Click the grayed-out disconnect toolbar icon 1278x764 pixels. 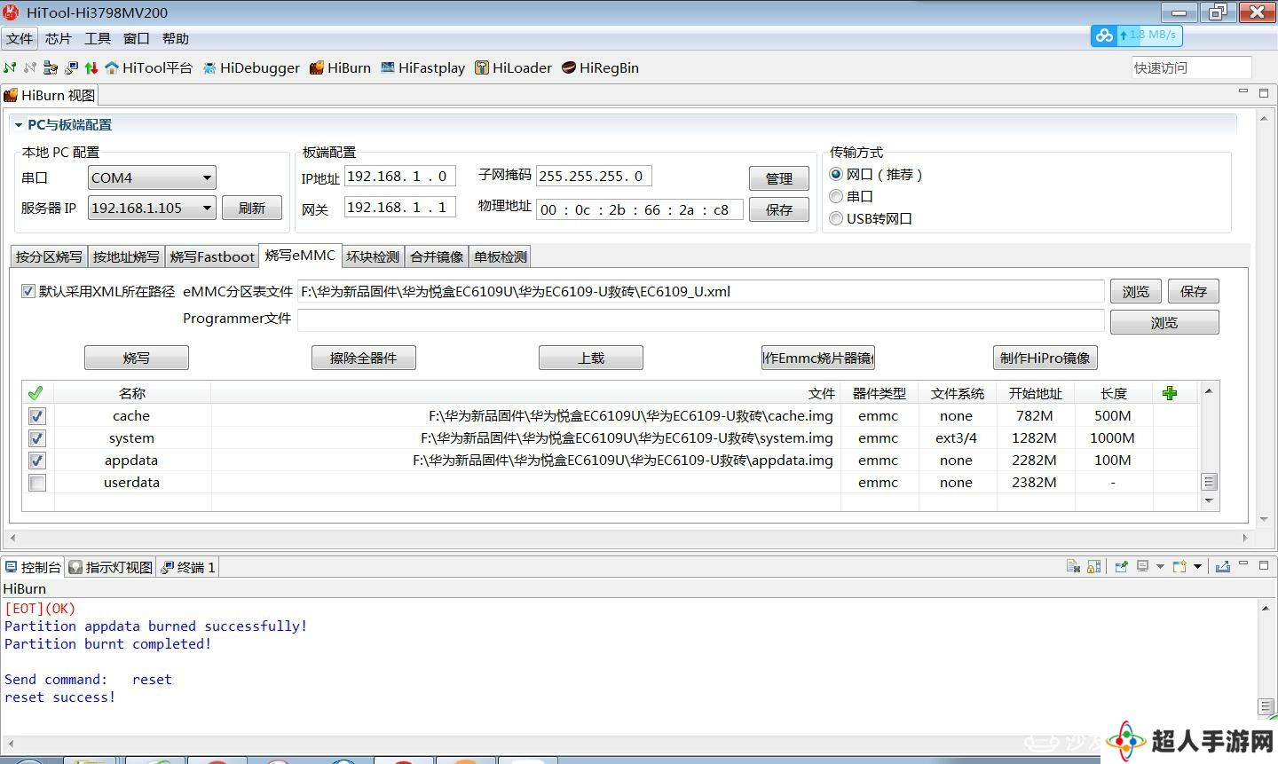(x=30, y=67)
